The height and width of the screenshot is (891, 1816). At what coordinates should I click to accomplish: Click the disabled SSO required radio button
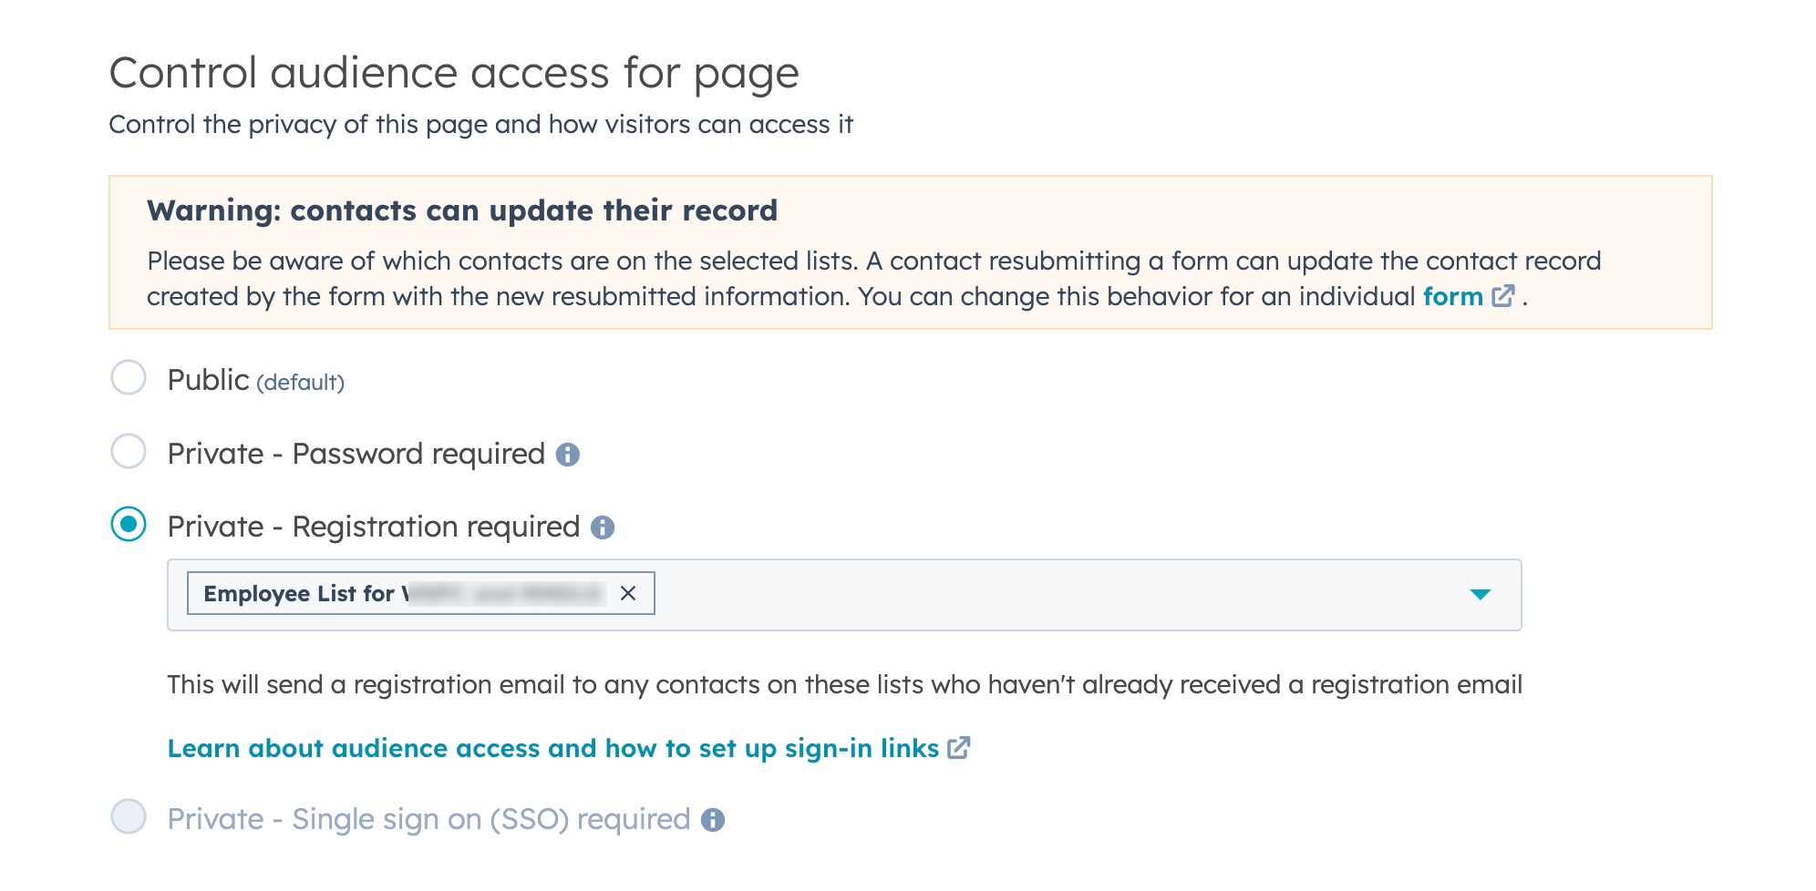coord(129,817)
